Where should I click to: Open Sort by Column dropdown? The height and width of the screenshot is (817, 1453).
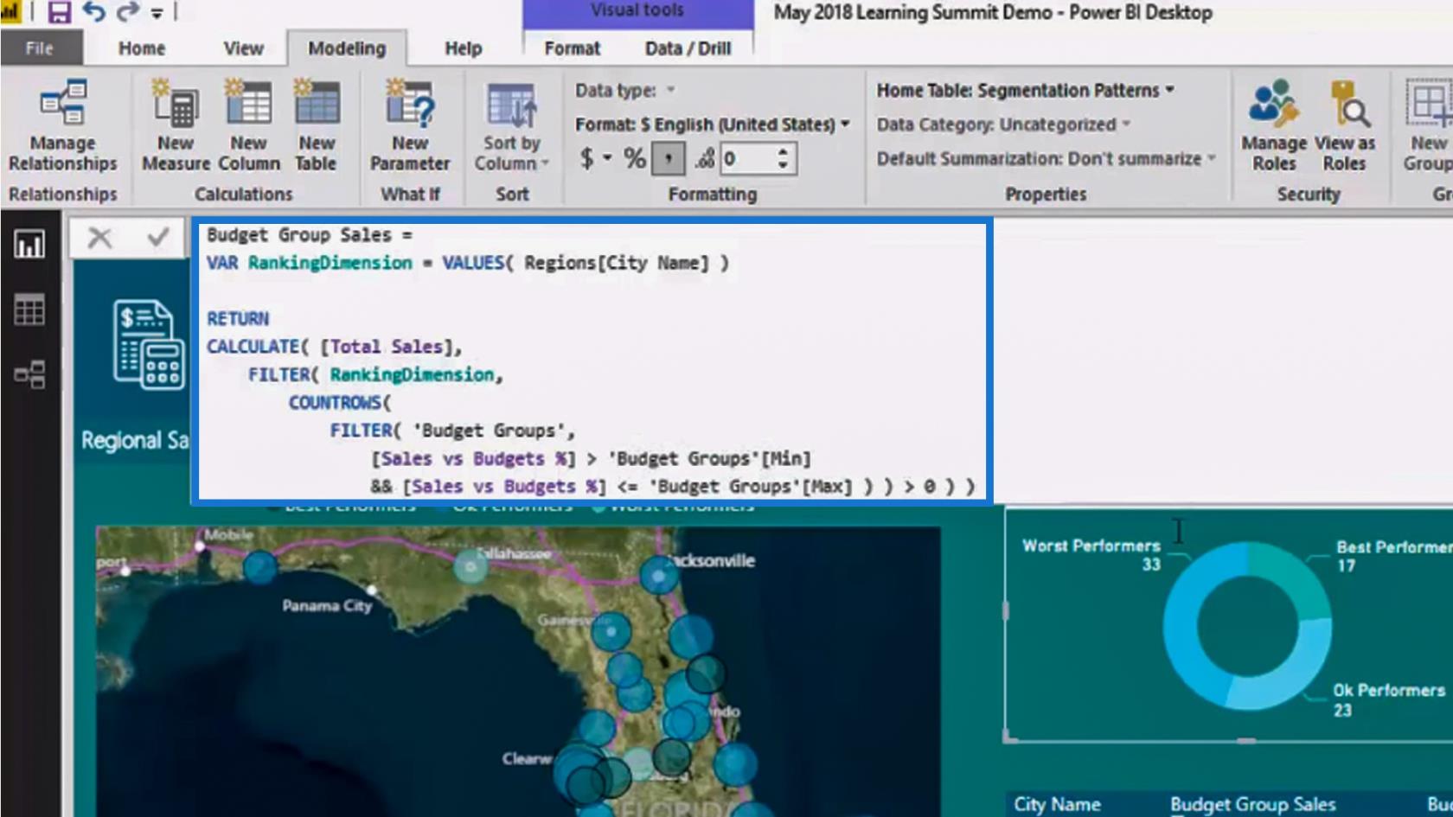pyautogui.click(x=511, y=128)
